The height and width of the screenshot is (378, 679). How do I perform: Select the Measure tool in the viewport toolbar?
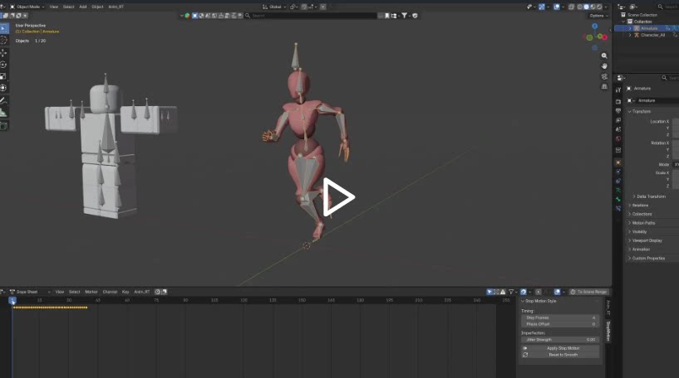3,113
